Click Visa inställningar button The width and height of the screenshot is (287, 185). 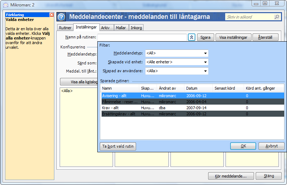pyautogui.click(x=233, y=37)
